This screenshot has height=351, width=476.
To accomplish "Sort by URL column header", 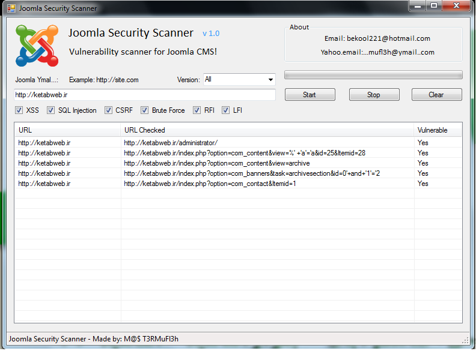I will click(x=67, y=130).
